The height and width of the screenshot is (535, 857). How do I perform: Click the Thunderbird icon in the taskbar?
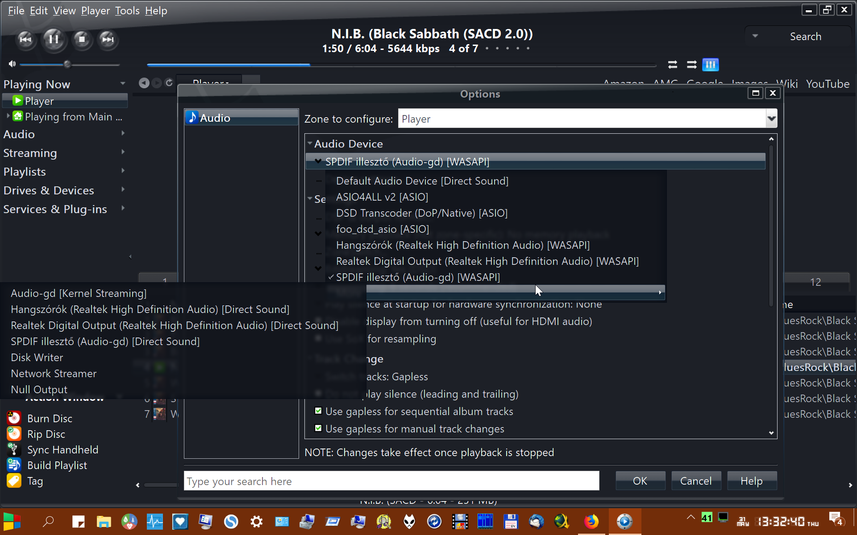coord(537,521)
